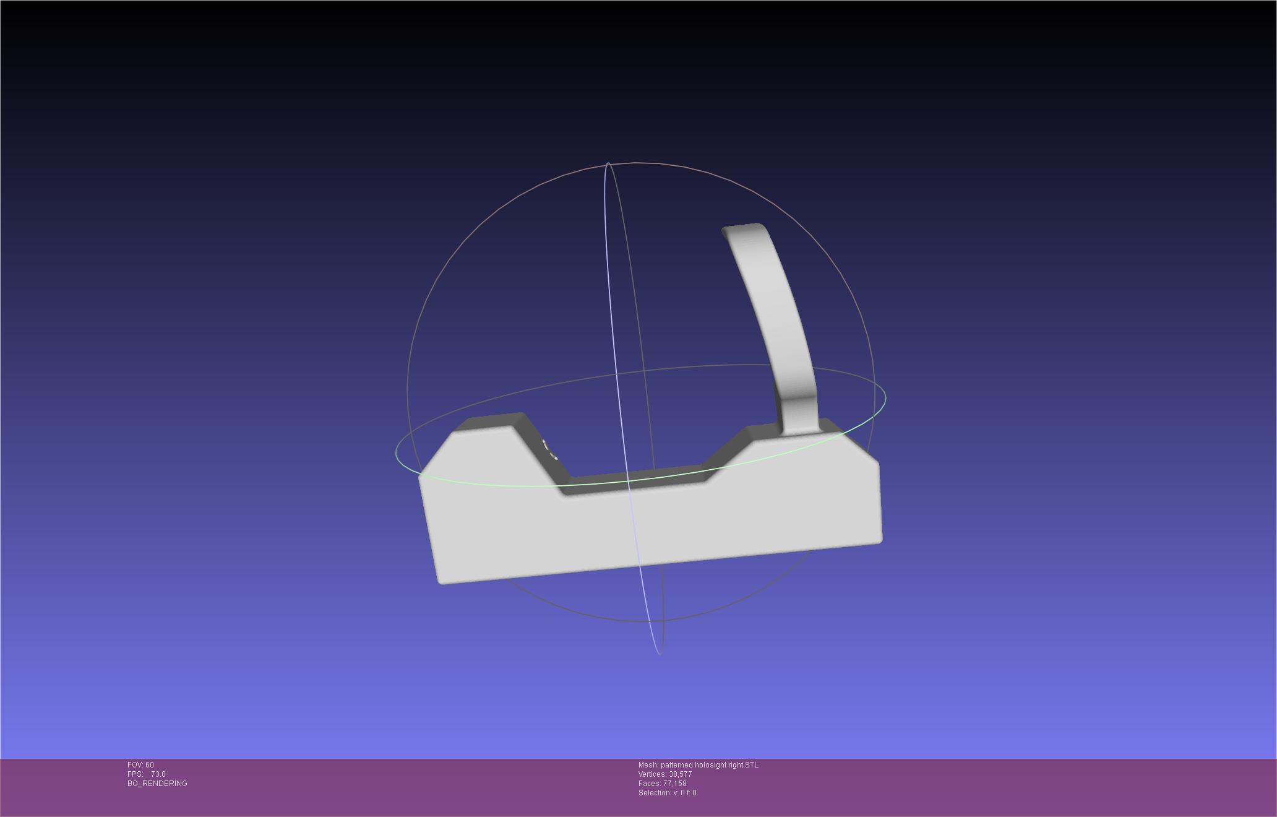1277x817 pixels.
Task: Click the Faces: 77,158 info line
Action: point(662,784)
